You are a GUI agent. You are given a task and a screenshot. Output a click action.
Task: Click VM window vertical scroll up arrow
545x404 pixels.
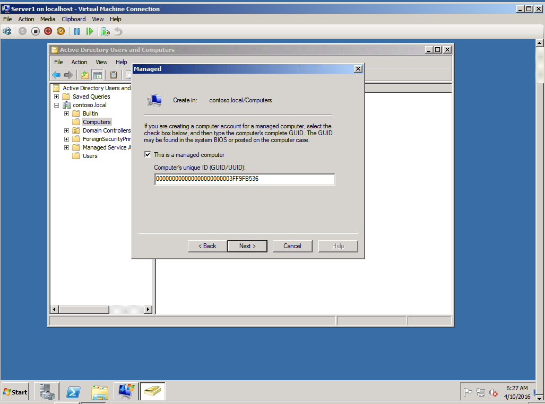point(540,43)
